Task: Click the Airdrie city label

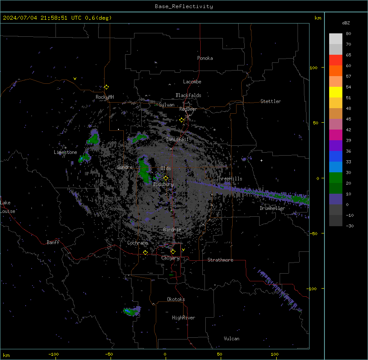Action: point(172,230)
